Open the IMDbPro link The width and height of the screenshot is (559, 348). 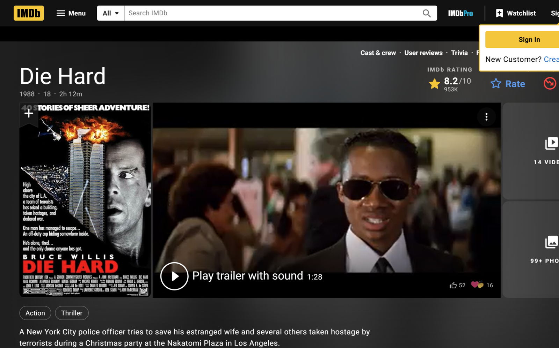point(460,13)
